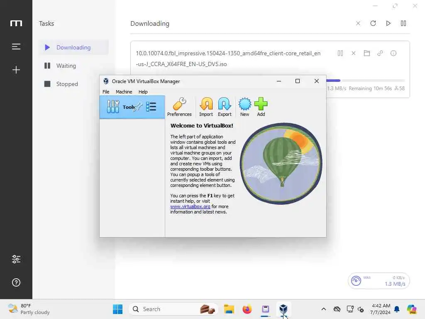
Task: Click the pin icon next to Tools
Action: [x=139, y=106]
